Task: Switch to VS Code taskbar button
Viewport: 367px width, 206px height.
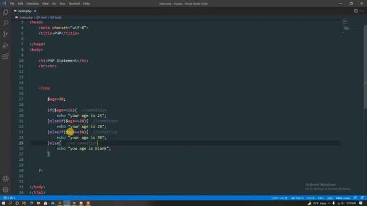Action: 67,203
